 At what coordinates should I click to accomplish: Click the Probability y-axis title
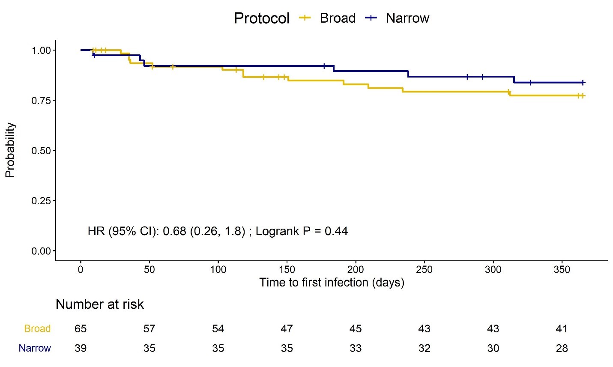pos(10,150)
